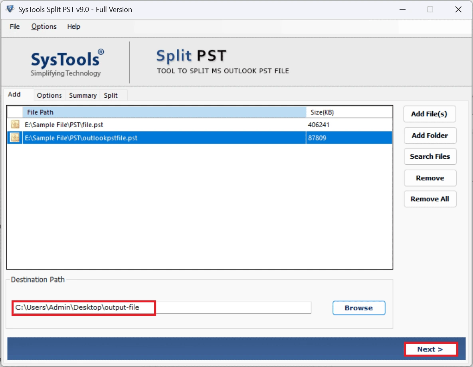Switch to the Summary tab
Screen dimensions: 473x367
click(x=82, y=95)
